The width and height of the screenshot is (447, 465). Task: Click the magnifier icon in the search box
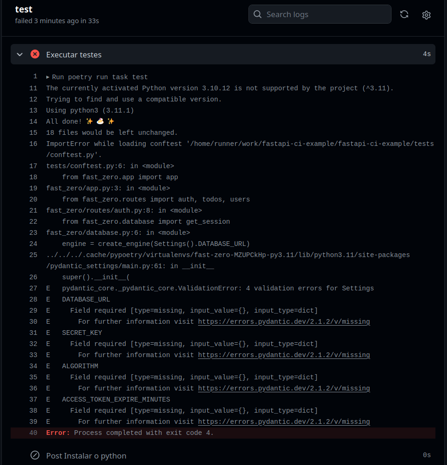[258, 14]
